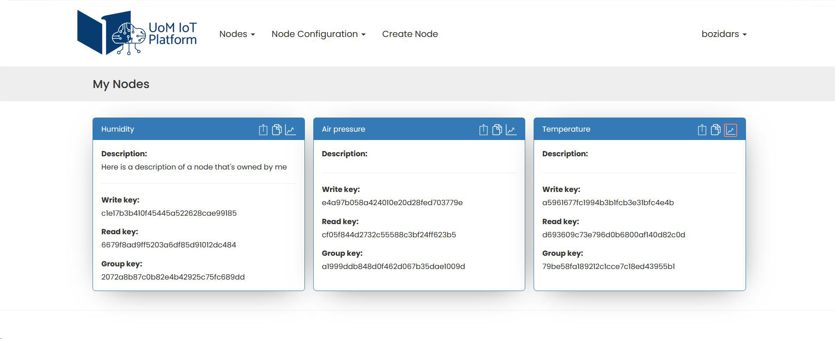Click the Humidity card title
The width and height of the screenshot is (835, 339).
[118, 129]
